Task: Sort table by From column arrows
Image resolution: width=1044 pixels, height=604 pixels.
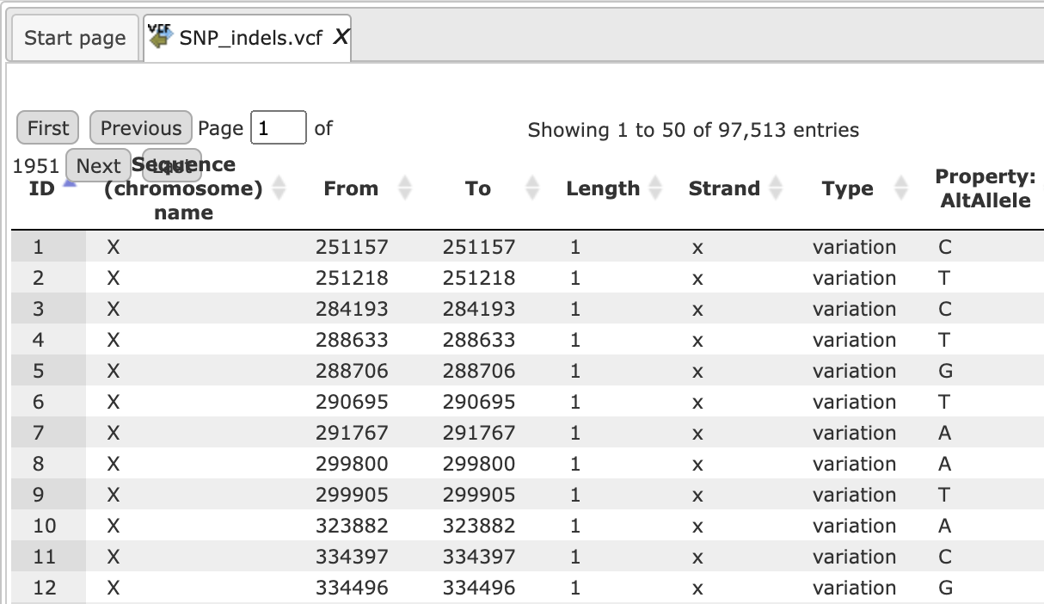Action: point(406,188)
